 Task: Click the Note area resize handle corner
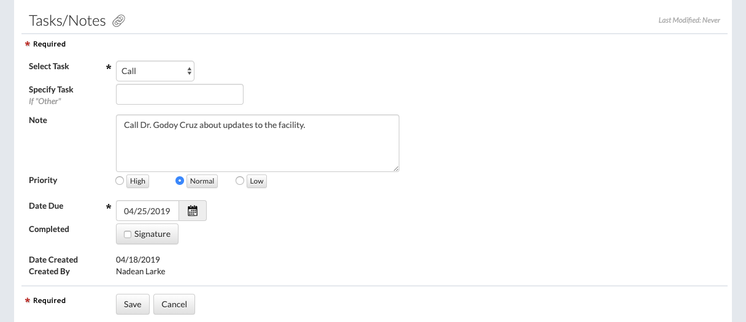click(x=396, y=168)
